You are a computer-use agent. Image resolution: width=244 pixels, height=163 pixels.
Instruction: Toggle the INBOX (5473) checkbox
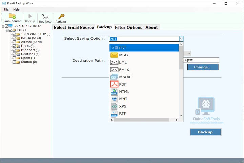14,38
